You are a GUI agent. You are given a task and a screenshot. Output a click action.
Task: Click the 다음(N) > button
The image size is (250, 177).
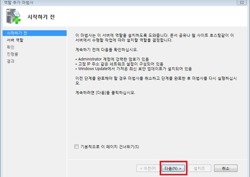click(173, 168)
